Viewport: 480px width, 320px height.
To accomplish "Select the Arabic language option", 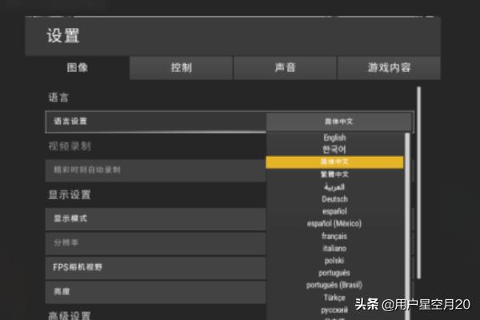I will 334,186.
